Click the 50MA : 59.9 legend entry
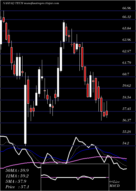This screenshot has height=191, width=136. 17,170
